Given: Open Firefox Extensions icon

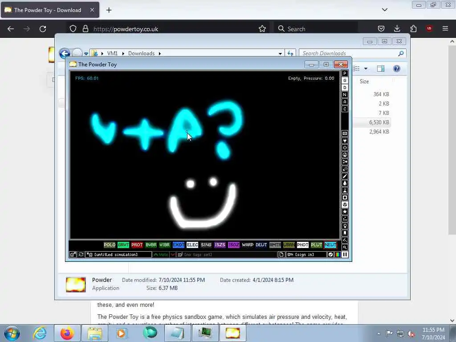Looking at the screenshot, I should coord(413,28).
